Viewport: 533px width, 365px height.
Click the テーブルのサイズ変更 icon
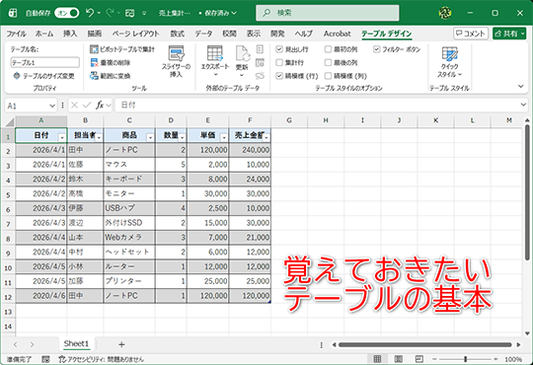point(17,76)
